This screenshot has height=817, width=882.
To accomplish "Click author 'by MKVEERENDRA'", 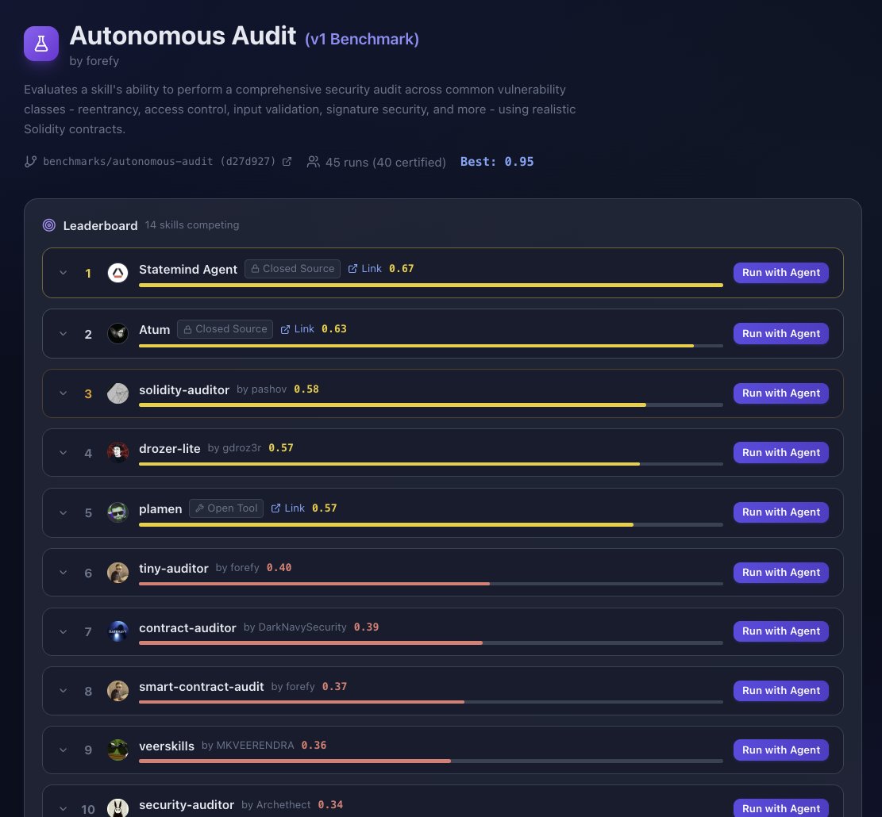I will (248, 746).
